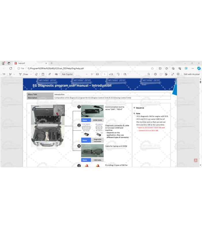Click the Translate icon in PDF toolbar
The image size is (202, 231).
56,74
